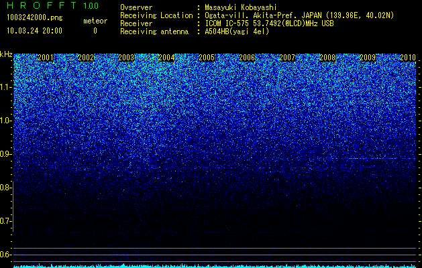The width and height of the screenshot is (422, 268).
Task: Click the 1.0 kHz axis label
Action: 6,121
